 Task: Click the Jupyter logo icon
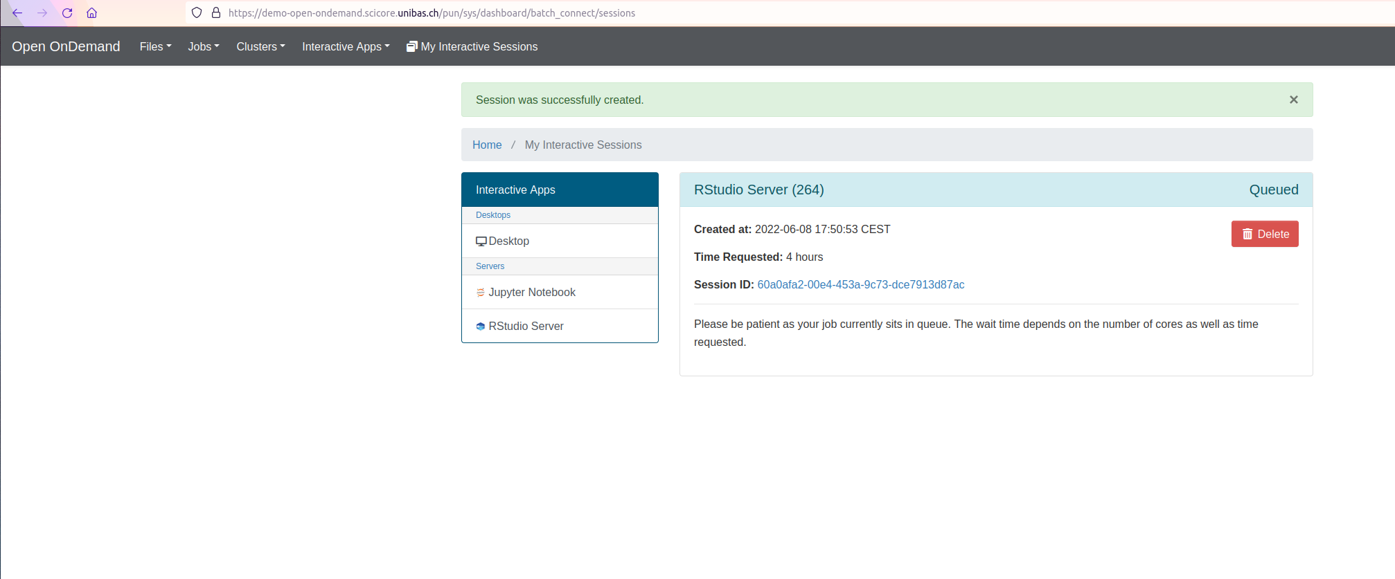(481, 293)
